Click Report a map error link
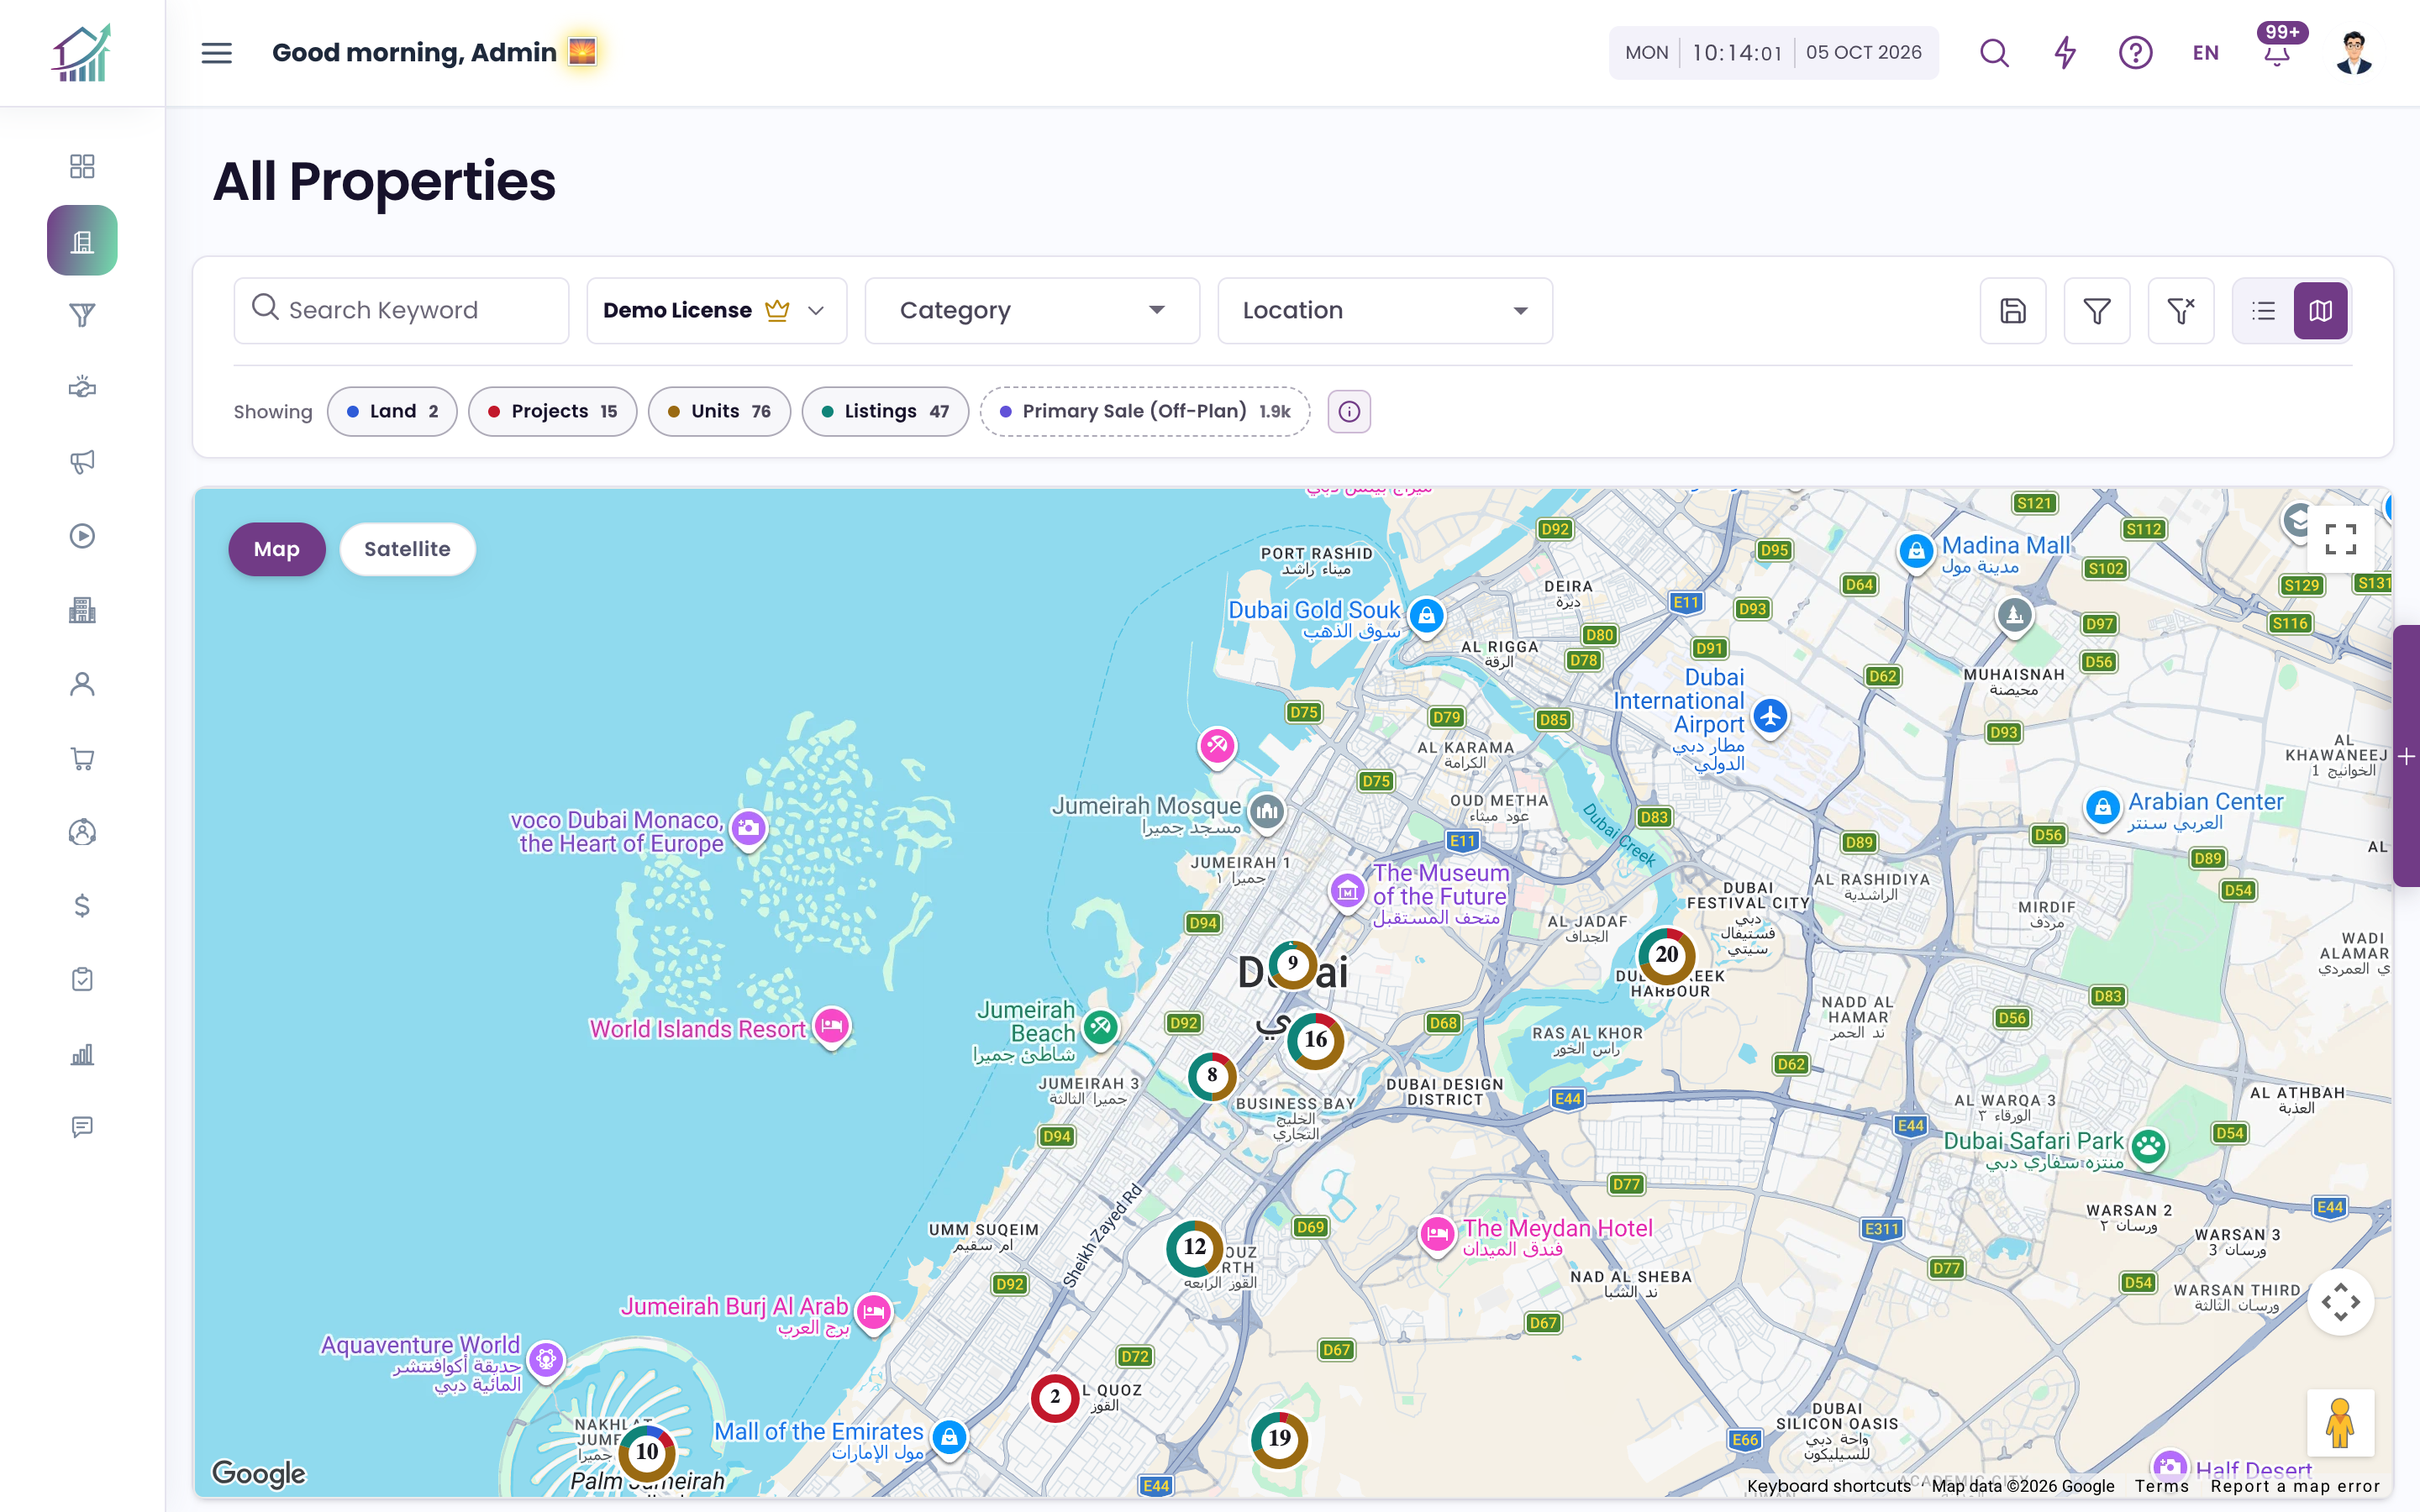The image size is (2420, 1512). pyautogui.click(x=2295, y=1486)
